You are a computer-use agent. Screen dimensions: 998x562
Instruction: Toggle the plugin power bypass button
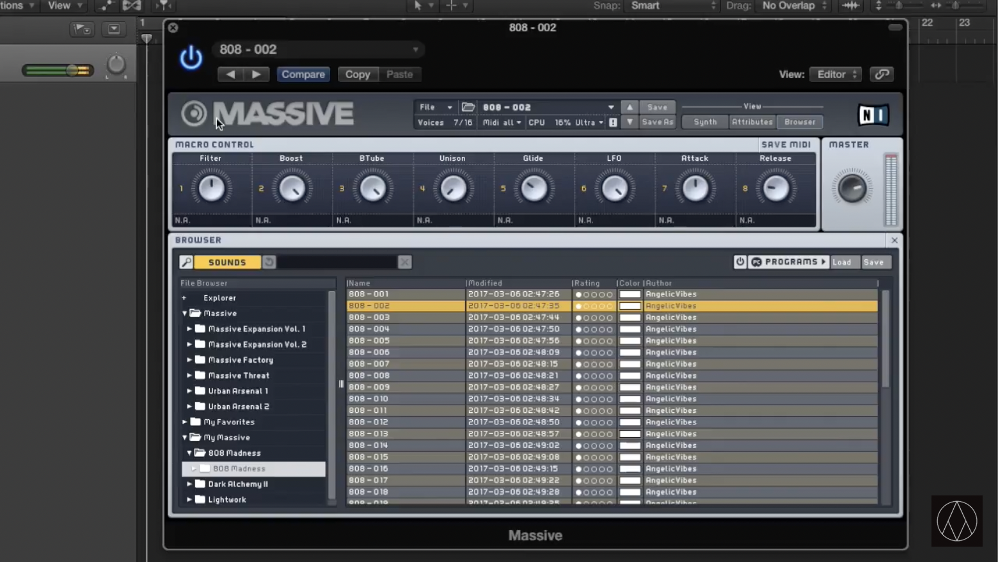[x=191, y=58]
